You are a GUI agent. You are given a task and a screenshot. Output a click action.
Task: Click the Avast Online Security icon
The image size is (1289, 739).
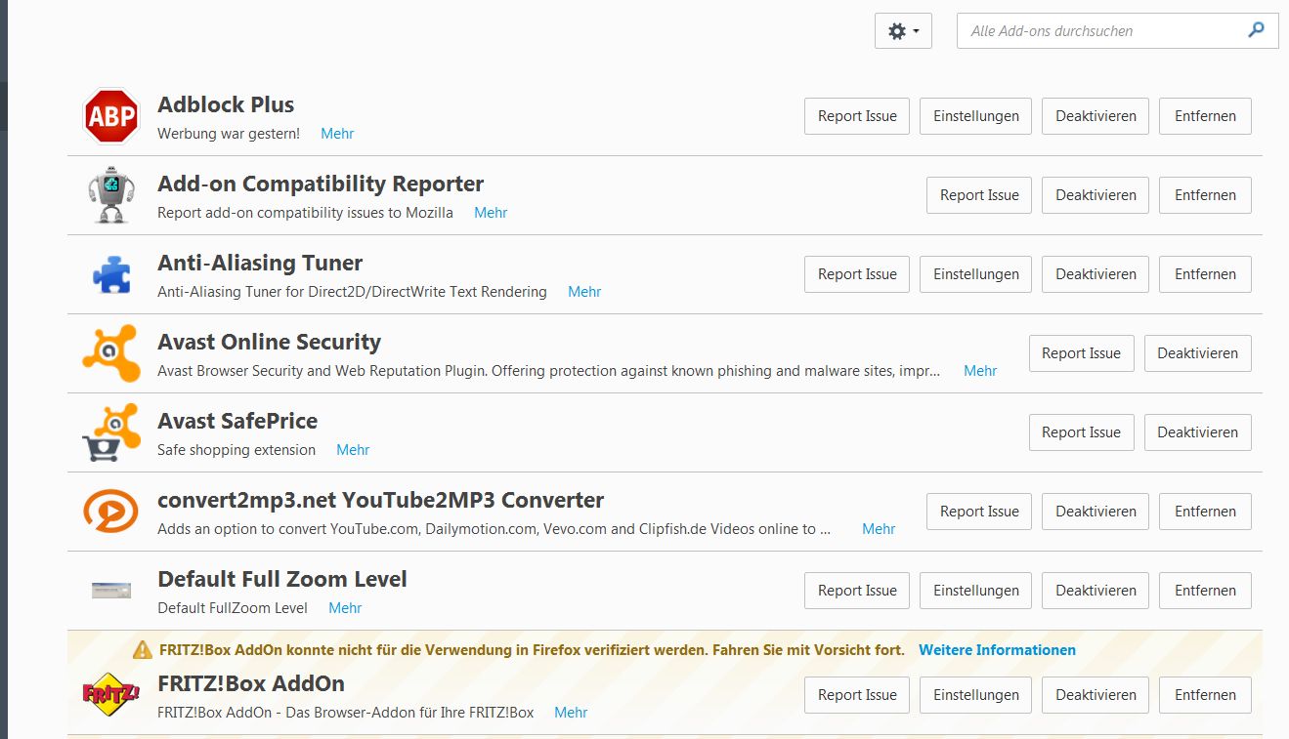111,353
